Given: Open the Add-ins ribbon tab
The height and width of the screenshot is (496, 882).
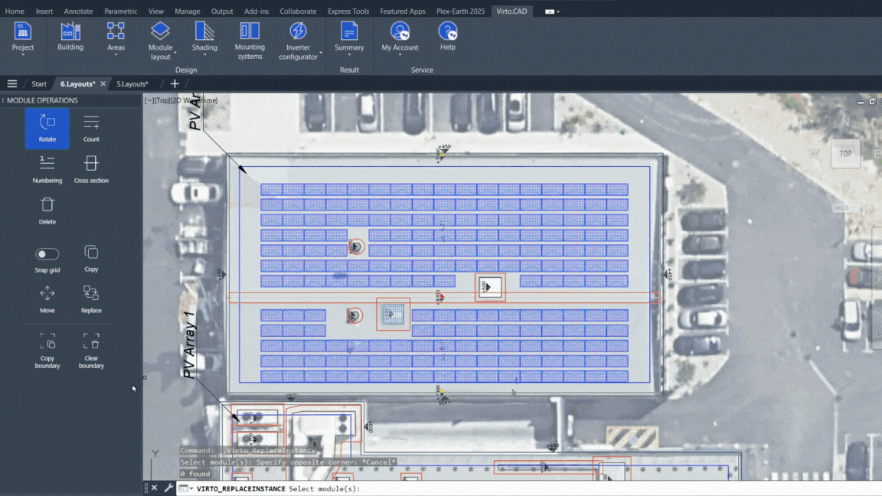Looking at the screenshot, I should (x=256, y=11).
